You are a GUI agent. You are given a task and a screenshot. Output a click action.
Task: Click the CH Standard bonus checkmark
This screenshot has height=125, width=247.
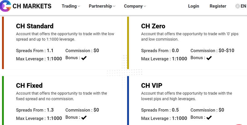coord(84,58)
